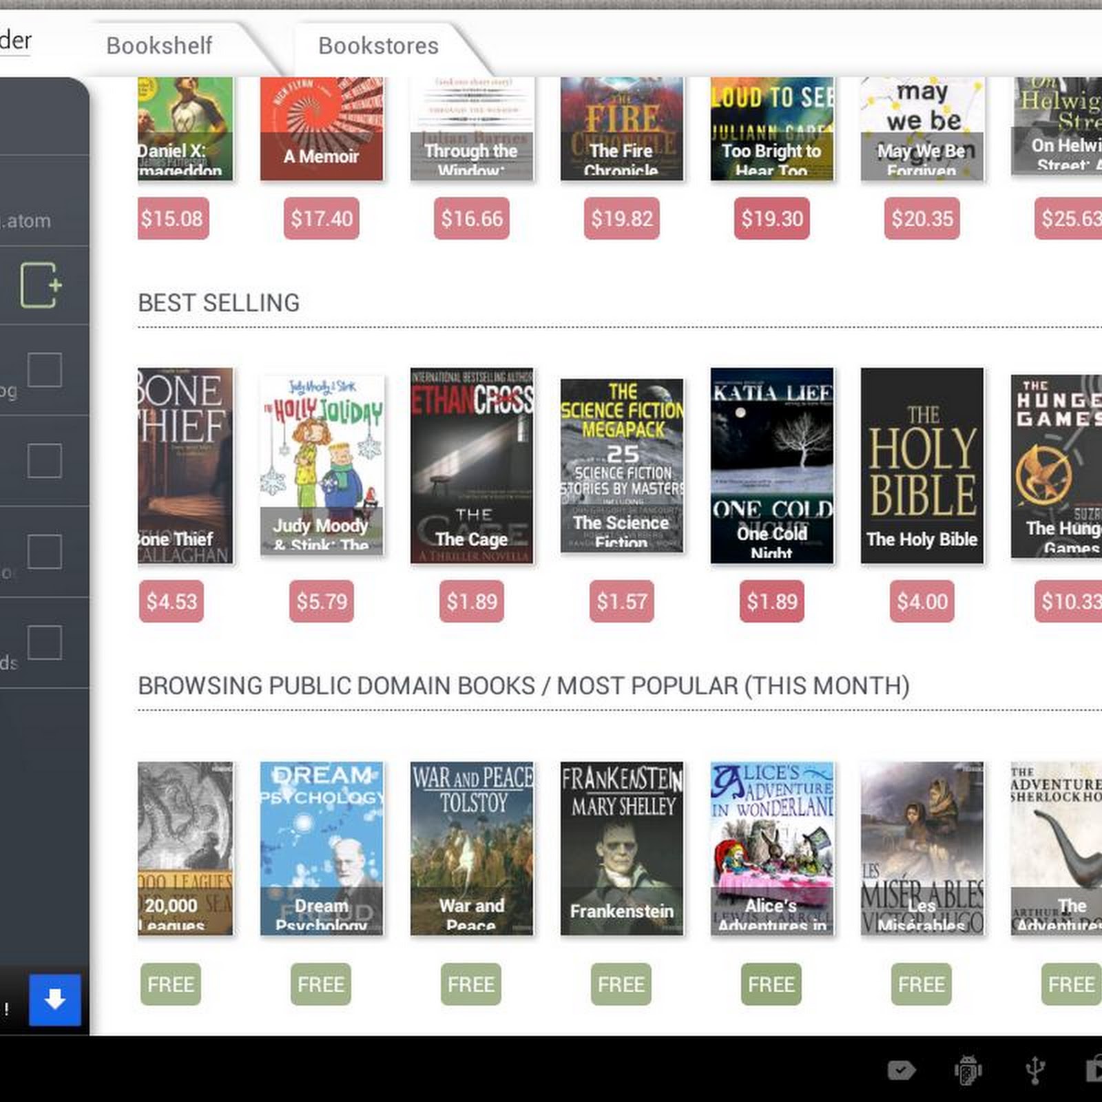Toggle the fourth sidebar checkbox
The width and height of the screenshot is (1102, 1102).
tap(45, 642)
